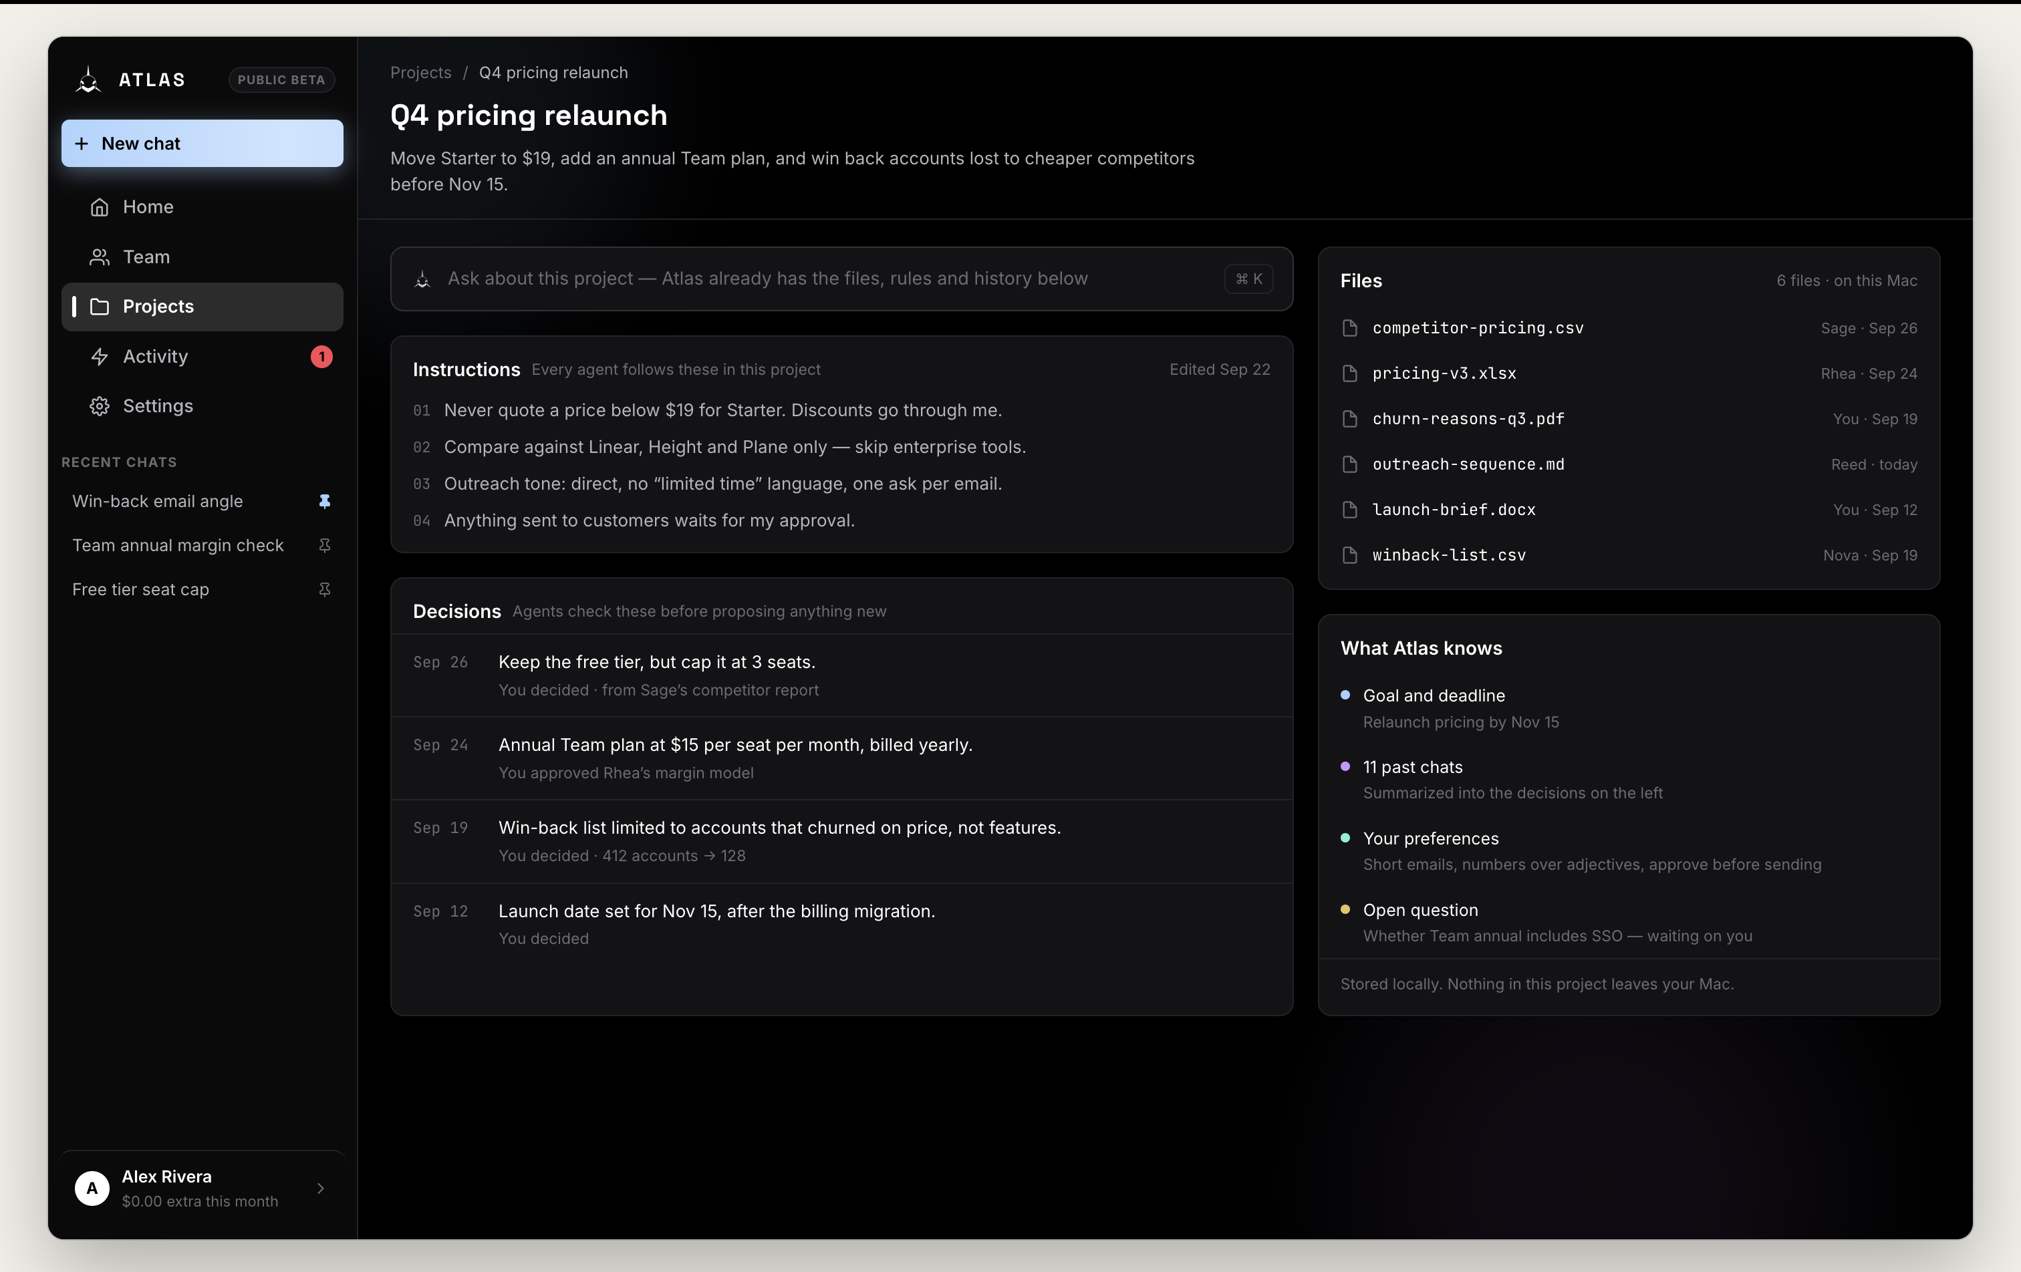Click the file icon for outreach-sequence.md
Image resolution: width=2021 pixels, height=1272 pixels.
point(1349,464)
